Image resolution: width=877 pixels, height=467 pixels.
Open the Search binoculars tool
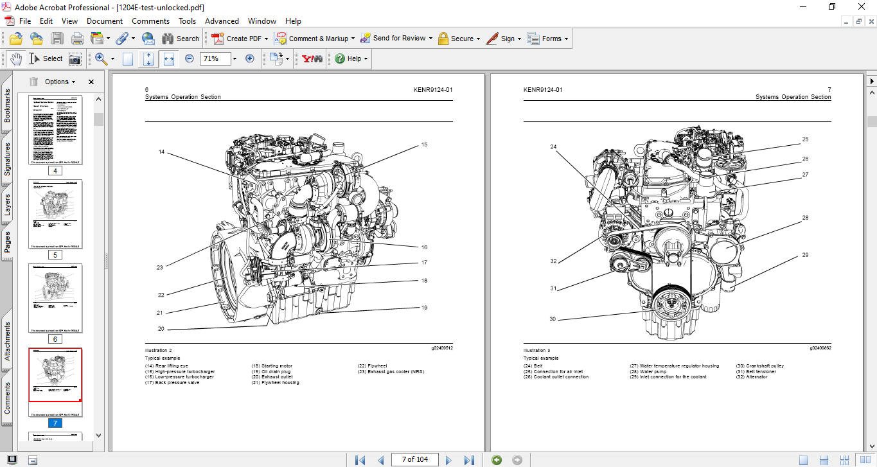pyautogui.click(x=168, y=38)
